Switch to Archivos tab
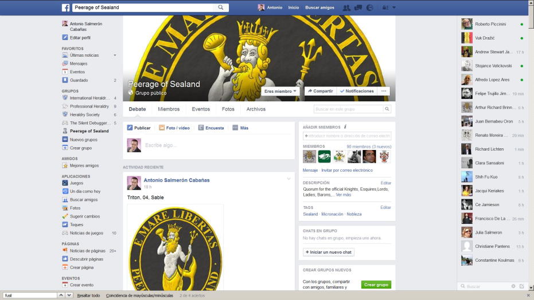This screenshot has height=300, width=534. point(256,109)
